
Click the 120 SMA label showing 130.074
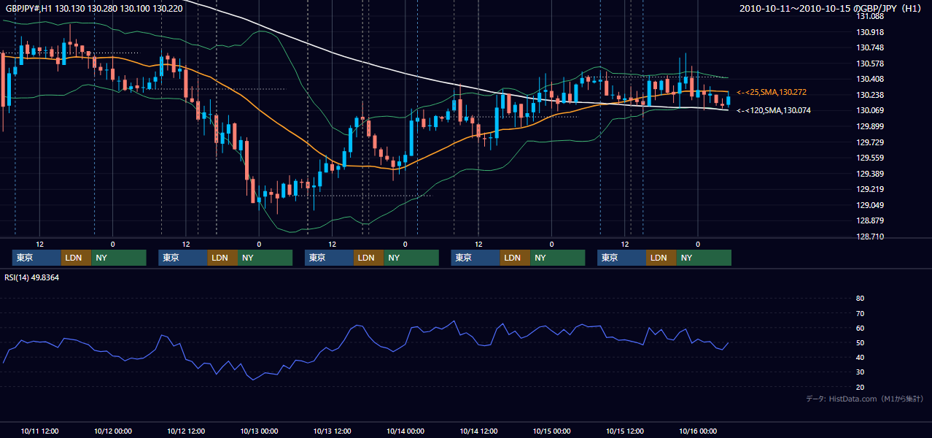click(x=773, y=110)
